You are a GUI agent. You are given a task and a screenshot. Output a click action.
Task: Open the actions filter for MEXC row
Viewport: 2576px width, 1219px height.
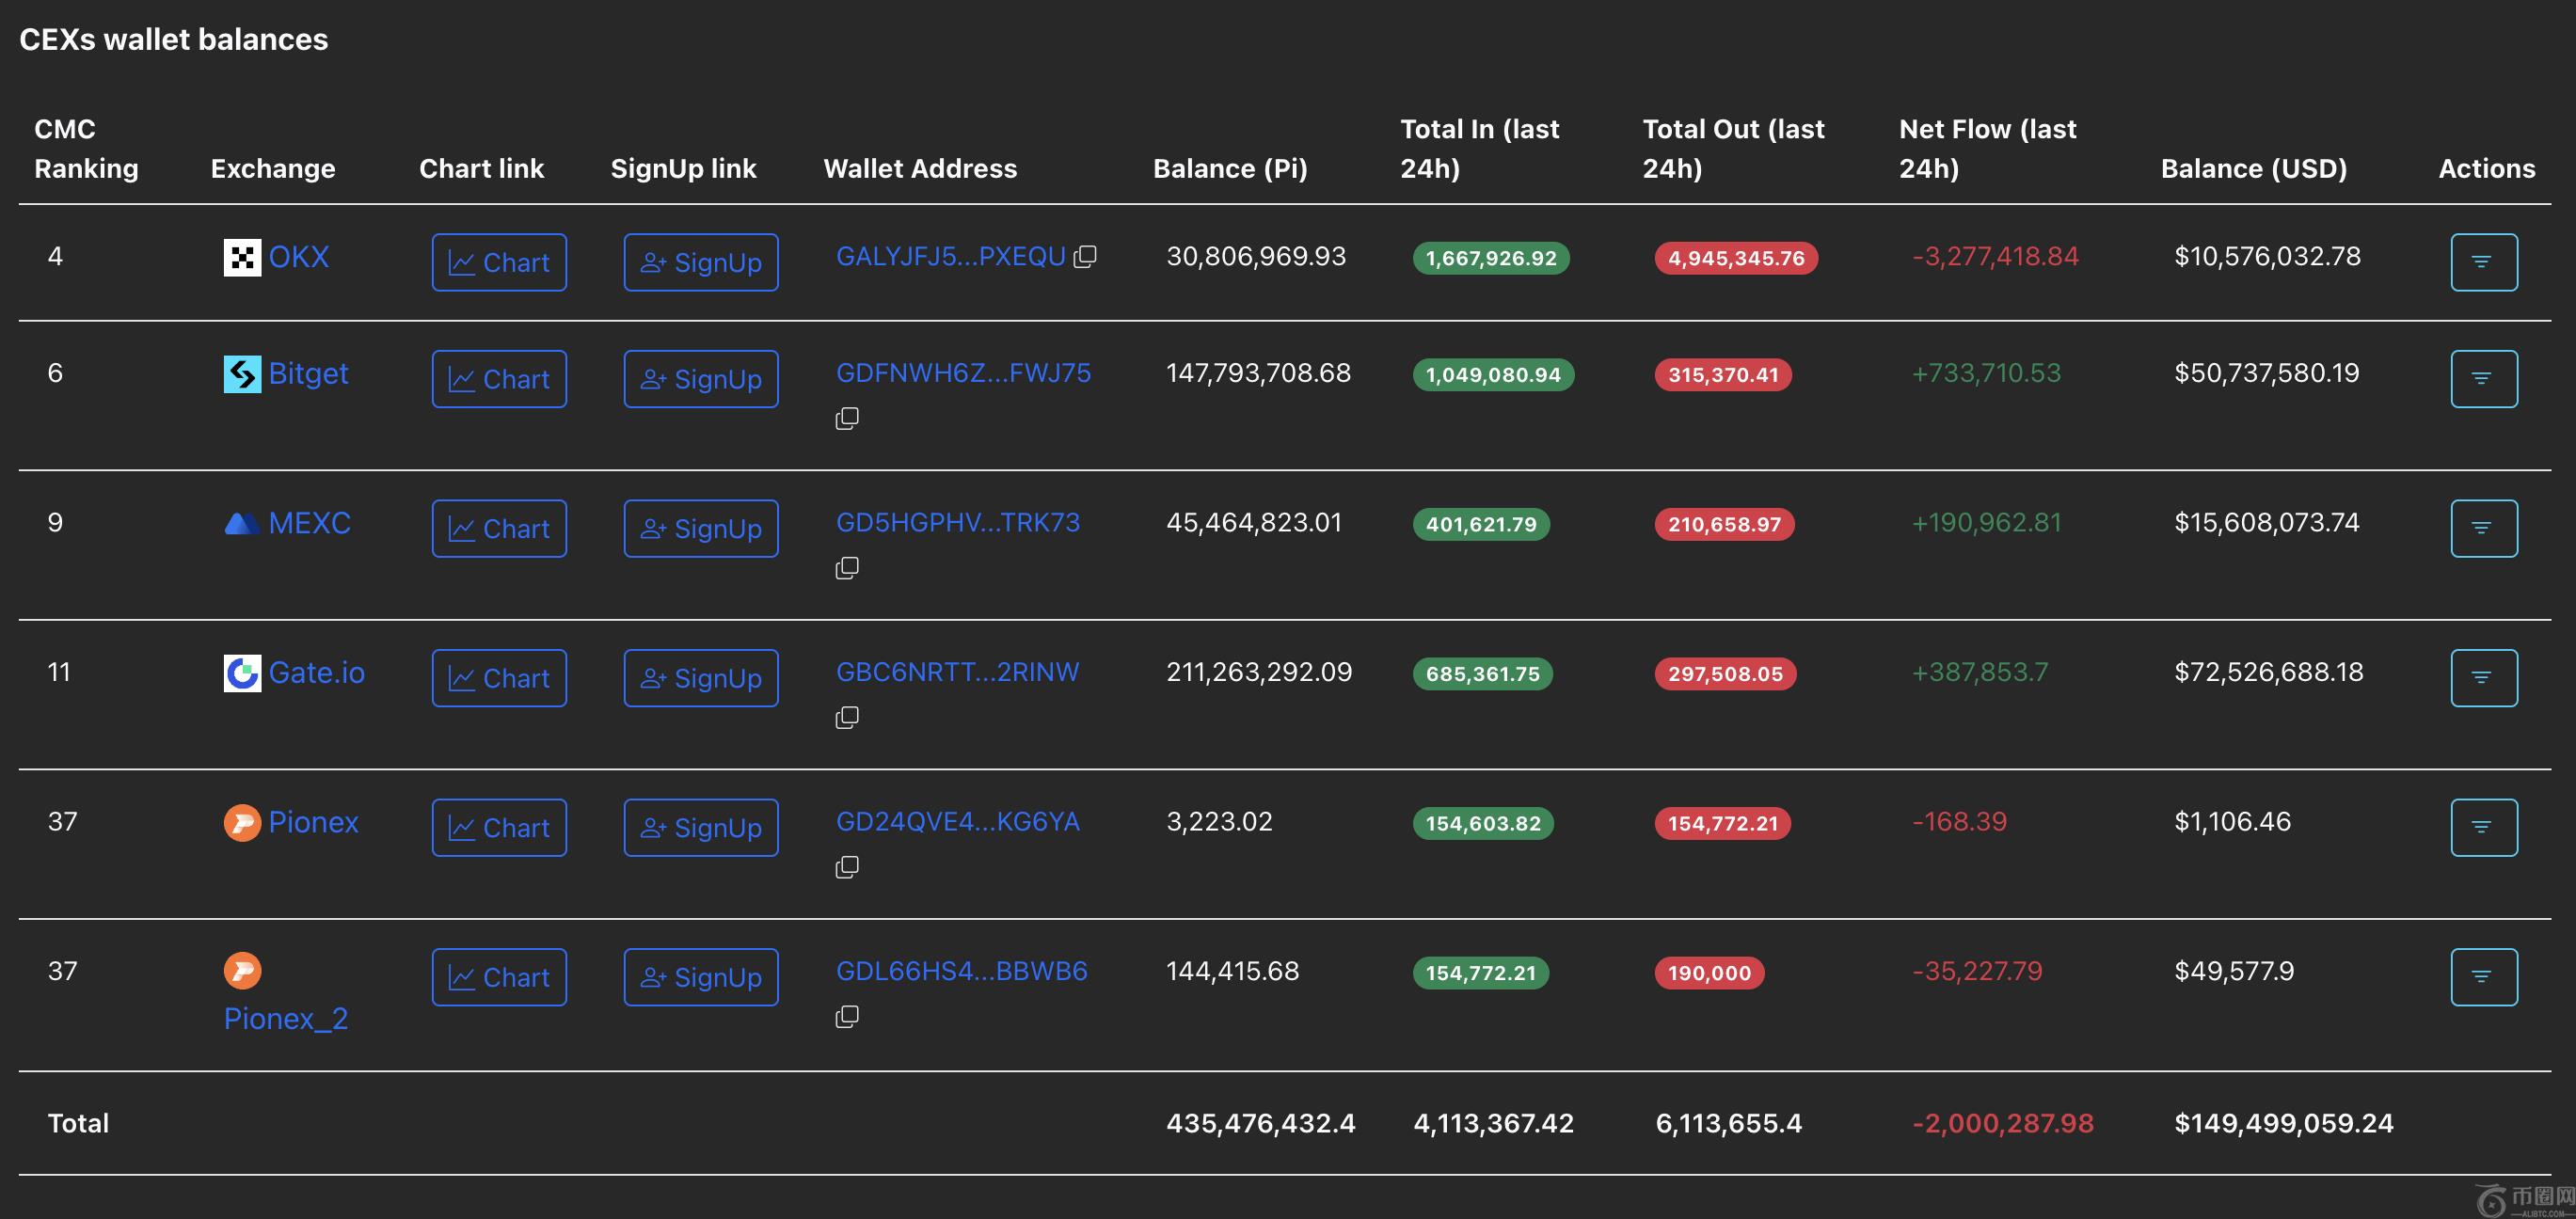click(x=2483, y=528)
